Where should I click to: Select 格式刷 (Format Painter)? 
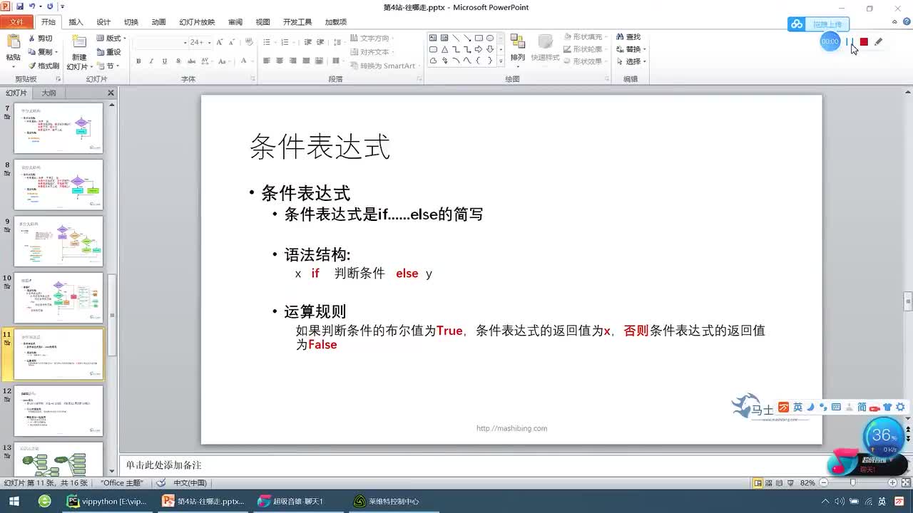point(44,66)
